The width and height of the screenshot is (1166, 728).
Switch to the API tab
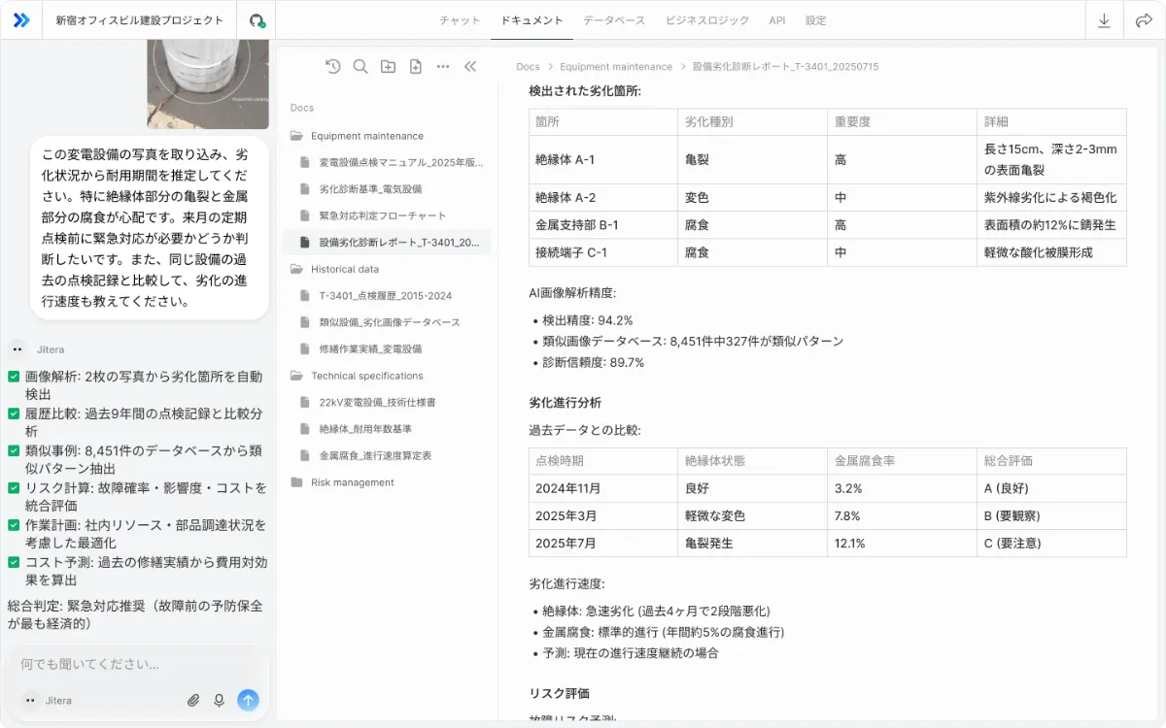coord(777,20)
